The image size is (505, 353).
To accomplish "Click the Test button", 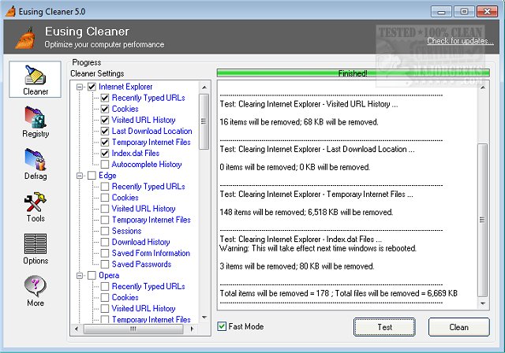I will (x=384, y=327).
